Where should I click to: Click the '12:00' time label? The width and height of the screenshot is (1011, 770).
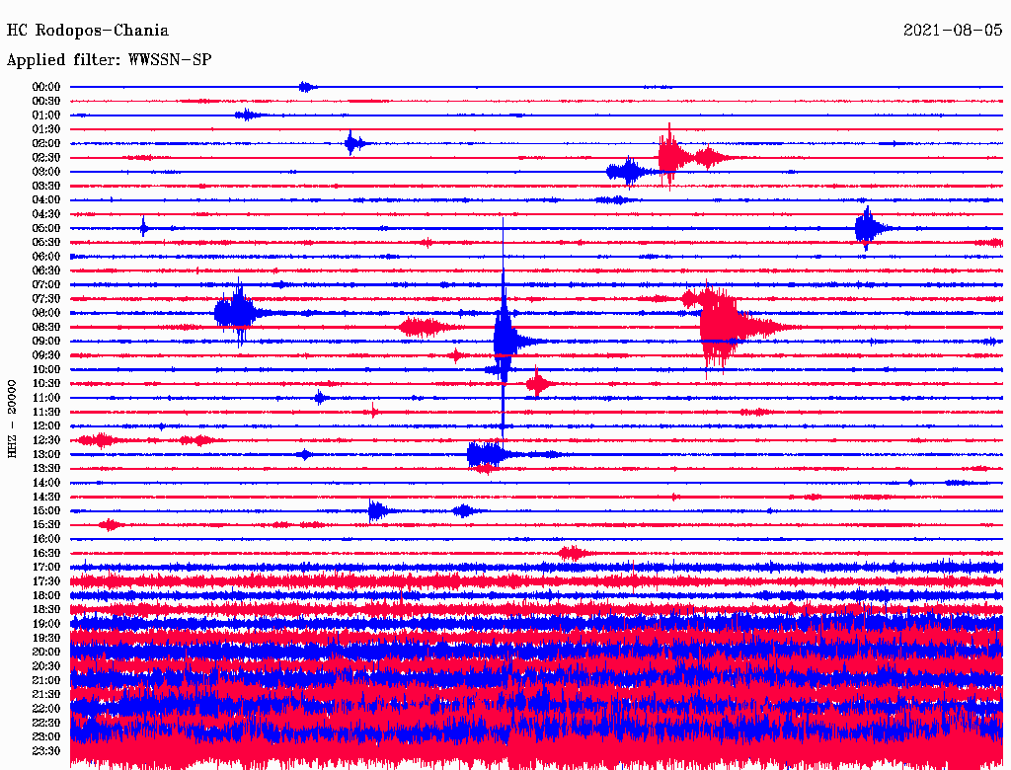[46, 425]
